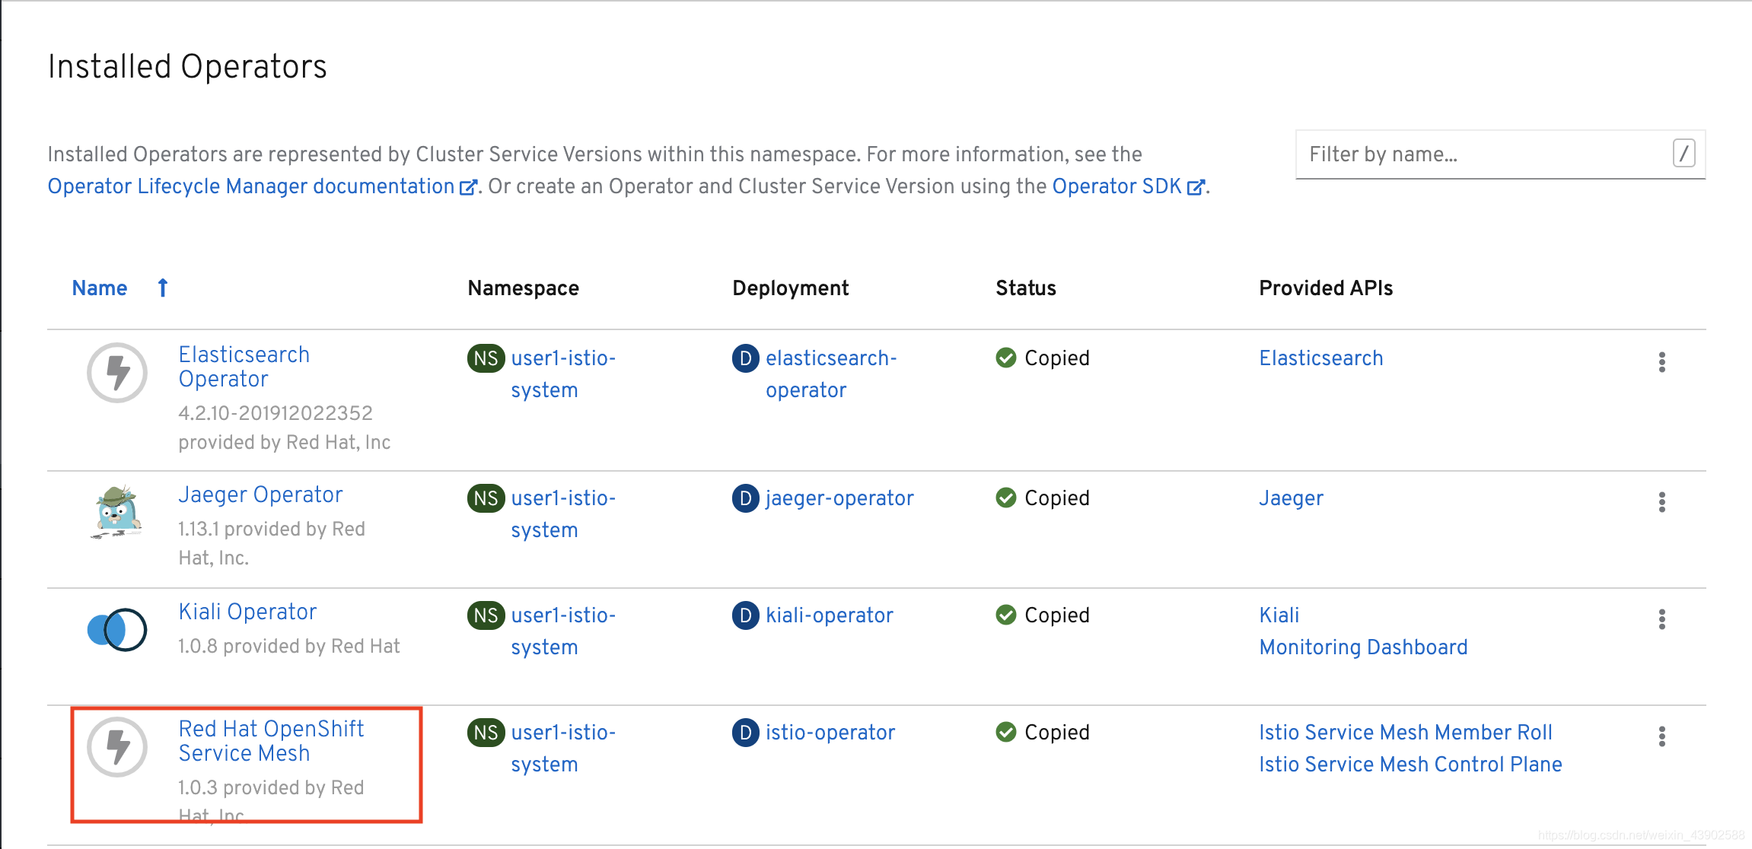Open elasticsearch-operator deployment link
The width and height of the screenshot is (1752, 849).
(x=831, y=374)
